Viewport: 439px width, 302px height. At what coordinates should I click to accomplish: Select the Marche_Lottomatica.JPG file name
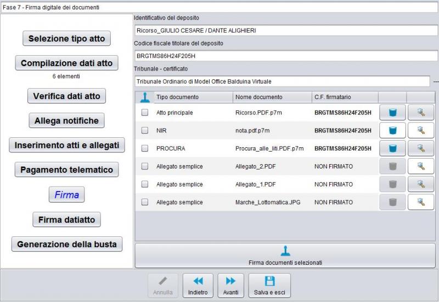(268, 202)
